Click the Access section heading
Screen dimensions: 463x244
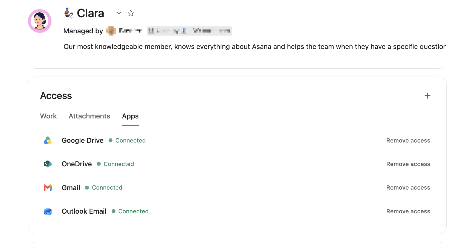[x=56, y=96]
